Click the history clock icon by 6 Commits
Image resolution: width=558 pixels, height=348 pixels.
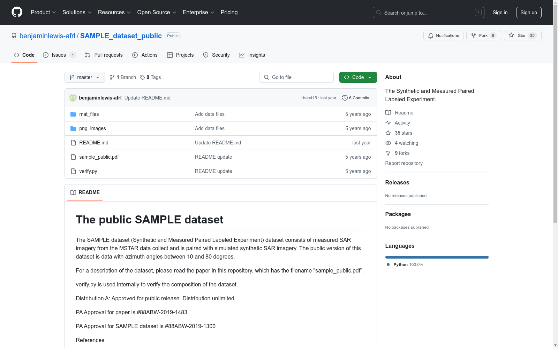point(345,98)
